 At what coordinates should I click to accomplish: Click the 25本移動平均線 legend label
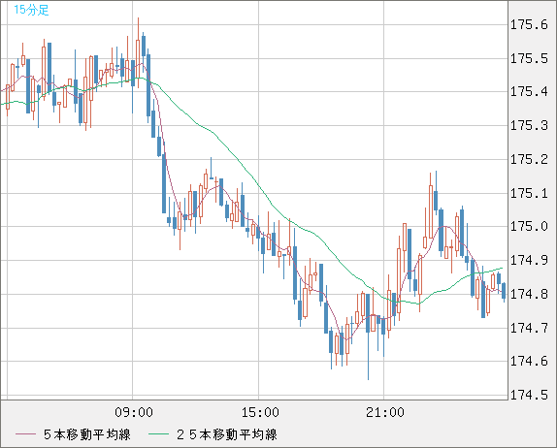click(x=227, y=434)
